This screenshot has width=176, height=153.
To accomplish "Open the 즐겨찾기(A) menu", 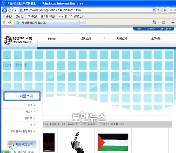I will click(x=48, y=16).
